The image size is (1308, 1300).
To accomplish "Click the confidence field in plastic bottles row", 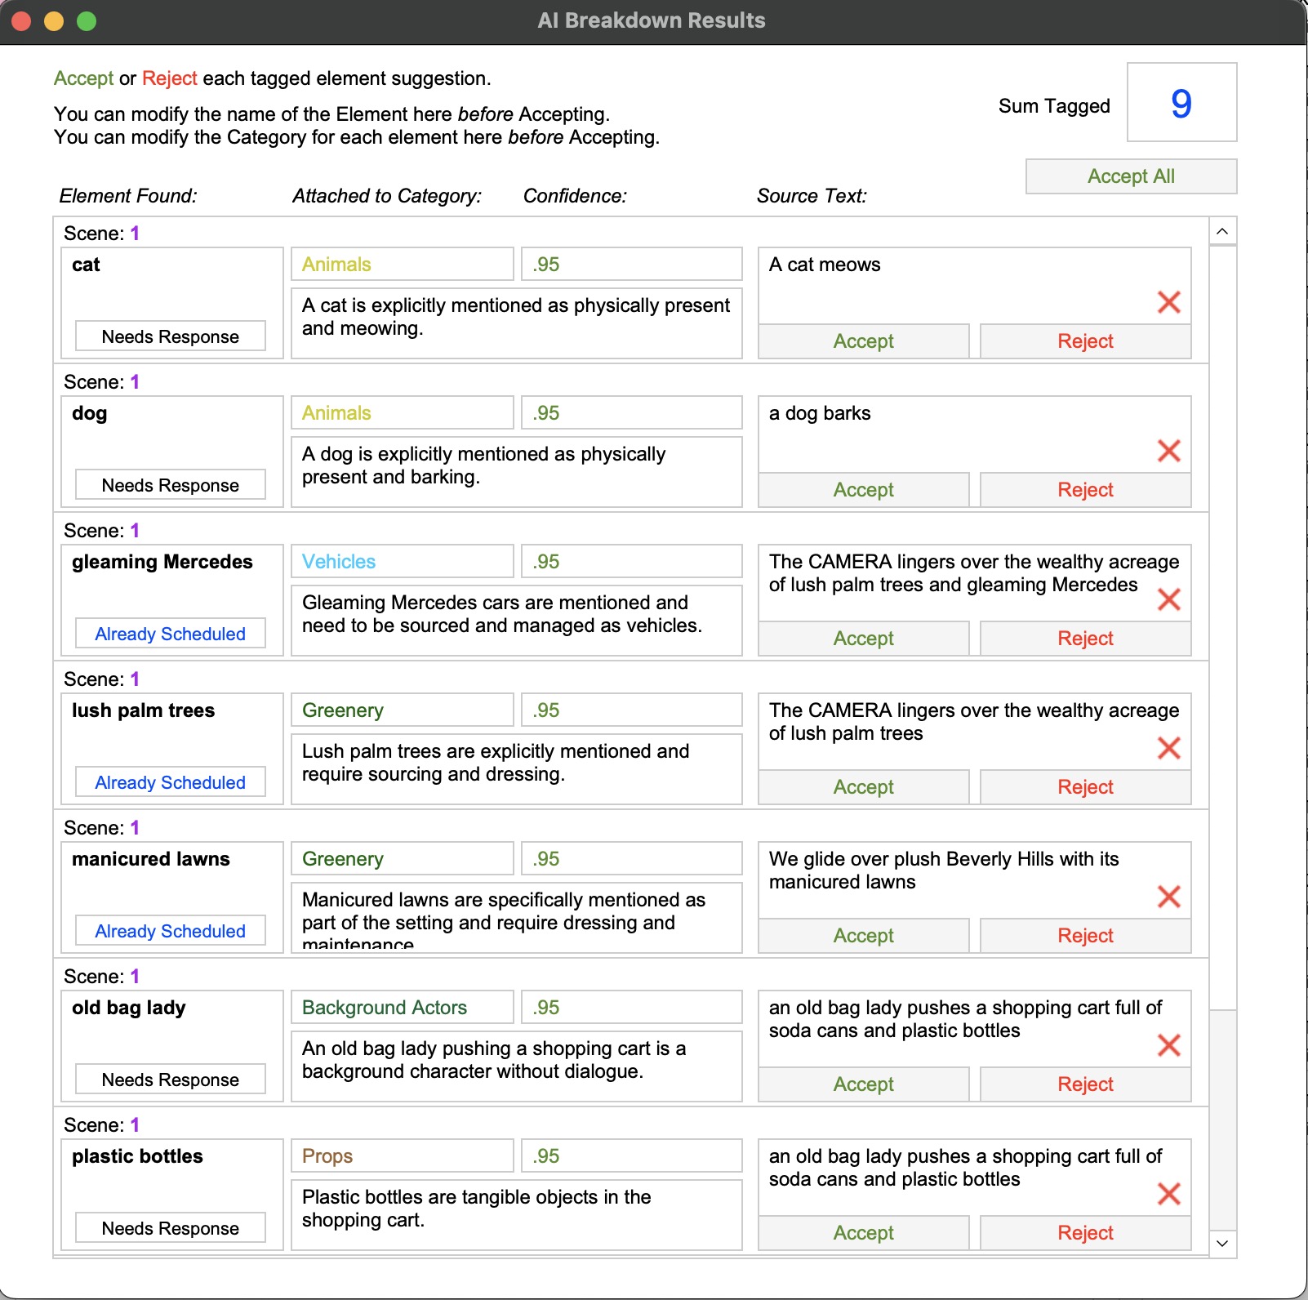I will coord(632,1156).
